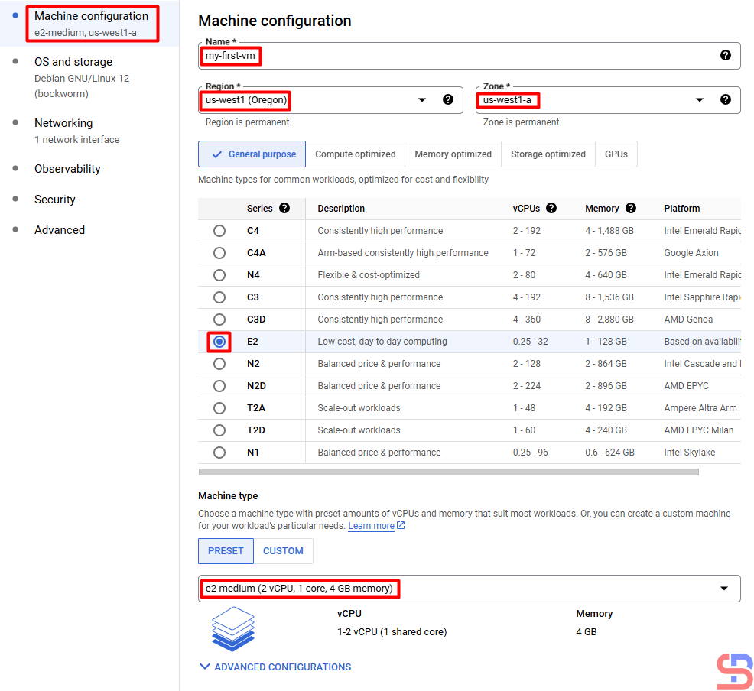Screen dimensions: 754x691
Task: Open the Region us-west1 dropdown
Action: [x=421, y=100]
